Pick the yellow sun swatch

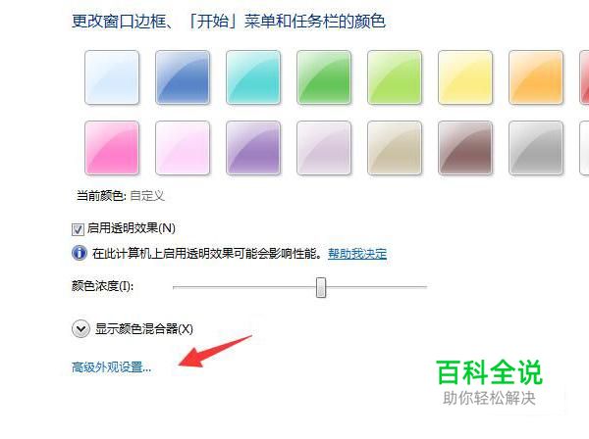(465, 77)
